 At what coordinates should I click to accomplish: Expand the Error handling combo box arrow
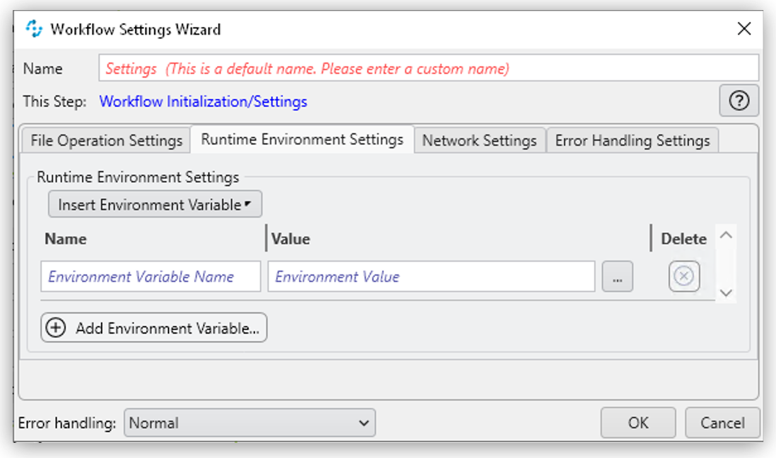(364, 423)
